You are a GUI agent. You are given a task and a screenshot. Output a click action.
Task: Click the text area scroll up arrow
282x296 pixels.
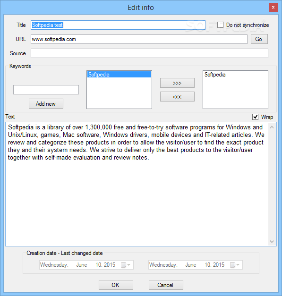pos(272,127)
